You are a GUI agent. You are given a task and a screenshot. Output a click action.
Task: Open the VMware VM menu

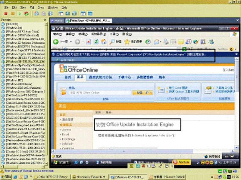[x=32, y=7]
